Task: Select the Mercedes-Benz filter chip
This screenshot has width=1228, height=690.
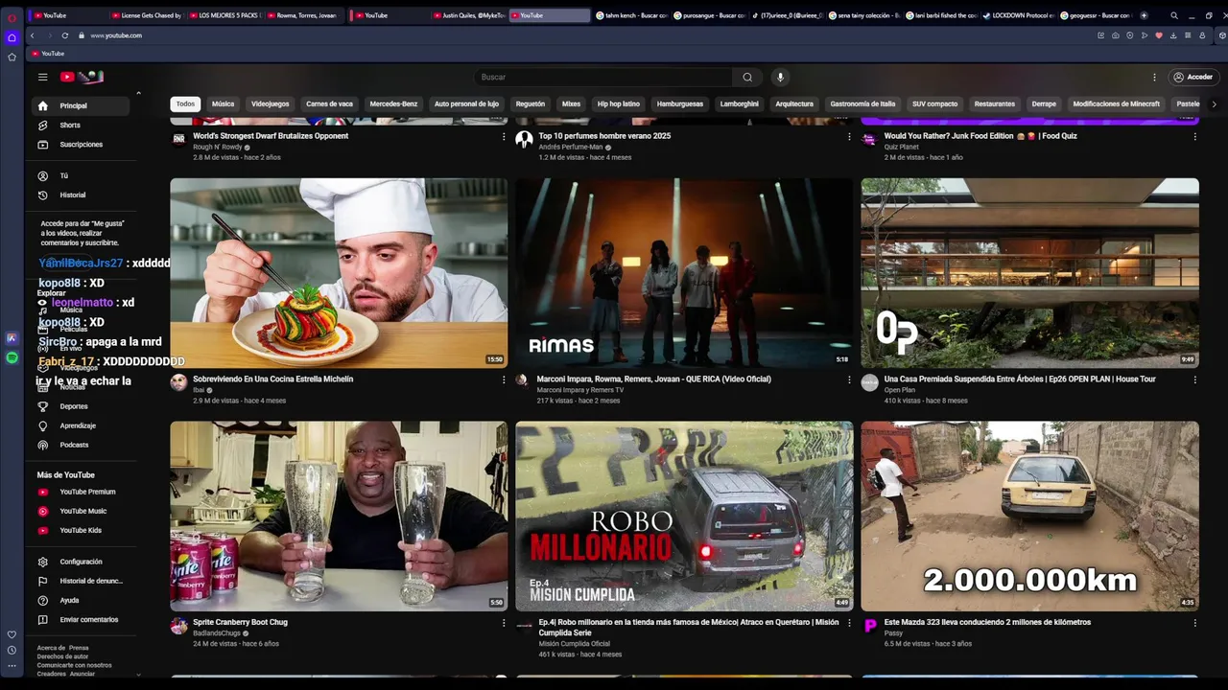Action: point(393,103)
